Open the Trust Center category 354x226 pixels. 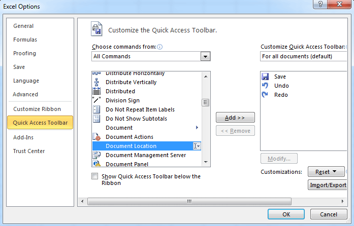29,151
